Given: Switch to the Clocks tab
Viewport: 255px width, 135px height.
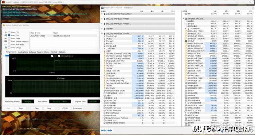Looking at the screenshot, I should [x=47, y=52].
